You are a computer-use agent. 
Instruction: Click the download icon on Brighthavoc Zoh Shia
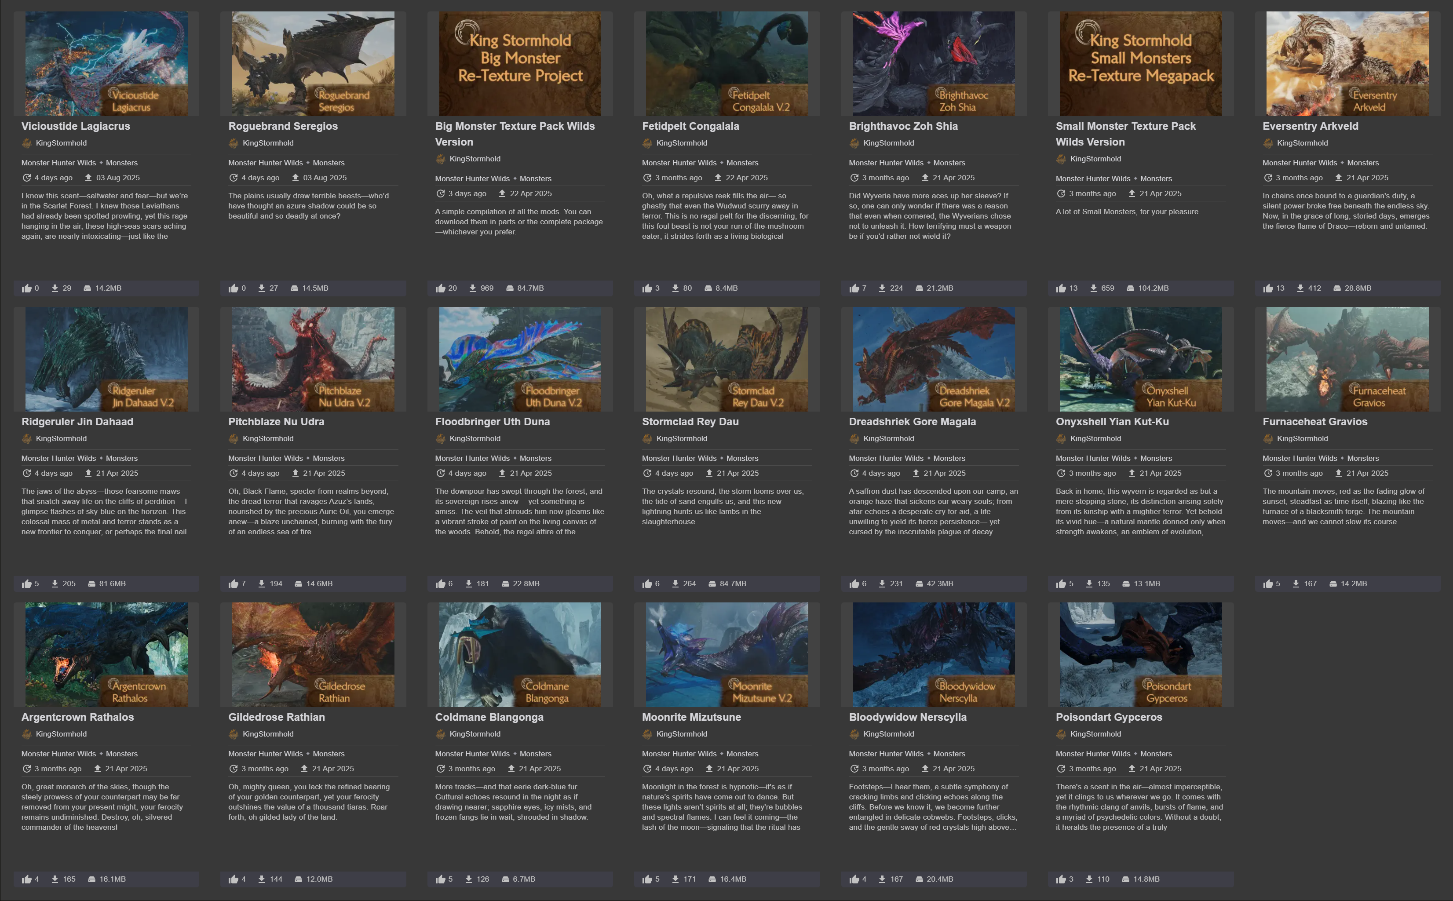tap(882, 288)
